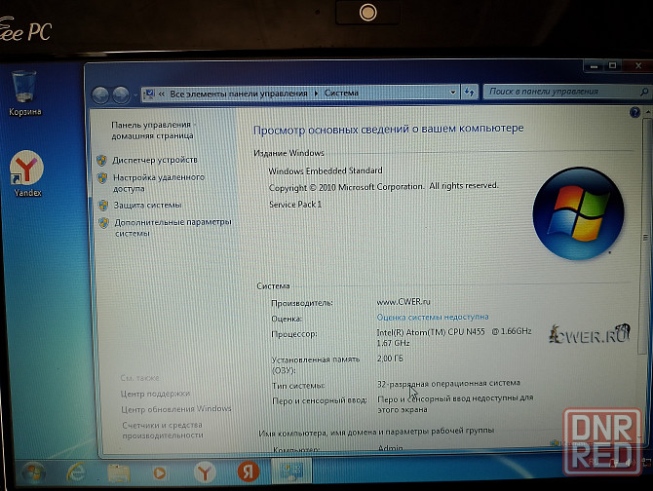
Task: Click the Все элементы панели управления breadcrumb
Action: pyautogui.click(x=239, y=94)
